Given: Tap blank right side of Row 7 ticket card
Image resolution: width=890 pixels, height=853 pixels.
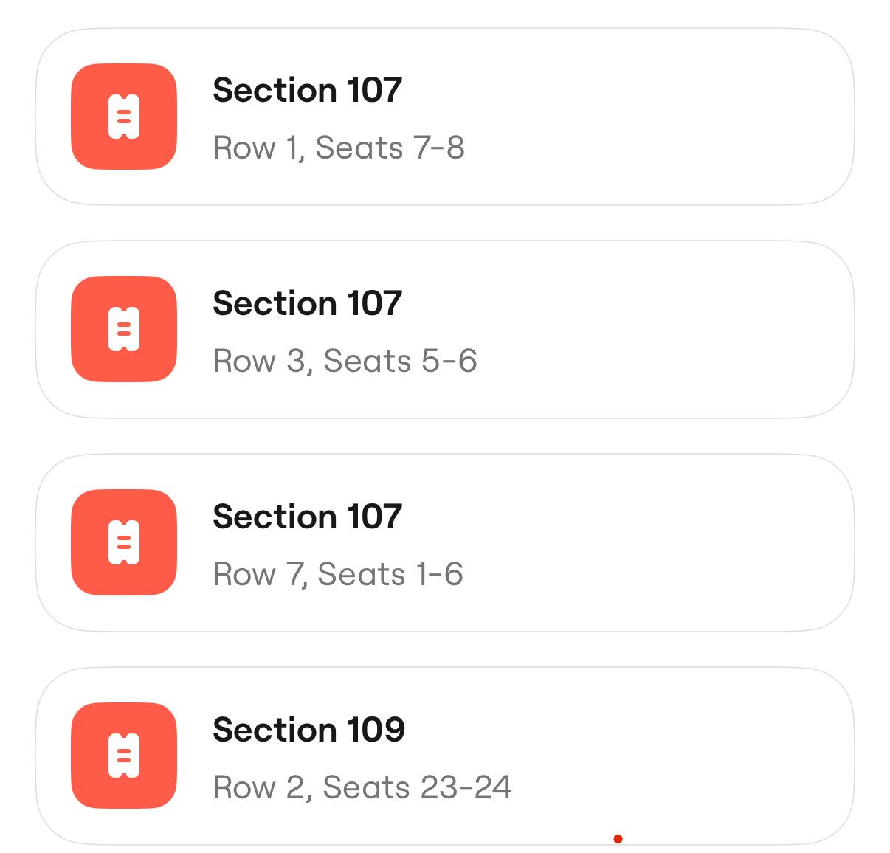Looking at the screenshot, I should [x=701, y=542].
